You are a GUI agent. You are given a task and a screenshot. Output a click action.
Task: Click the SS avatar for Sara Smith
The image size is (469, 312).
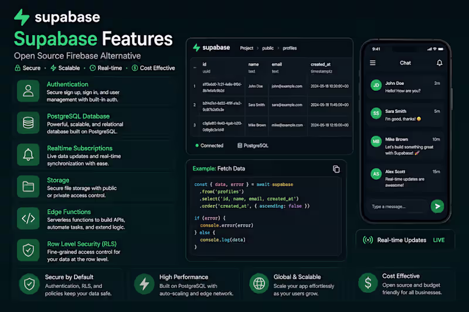click(376, 113)
